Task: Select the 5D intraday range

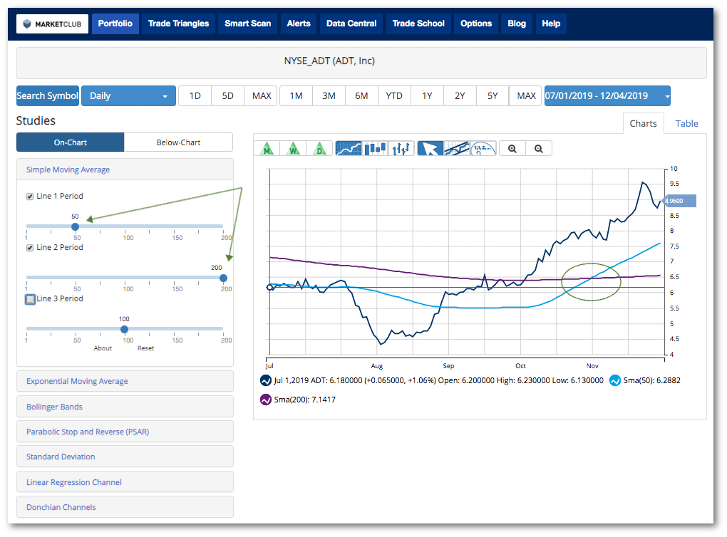Action: [227, 96]
